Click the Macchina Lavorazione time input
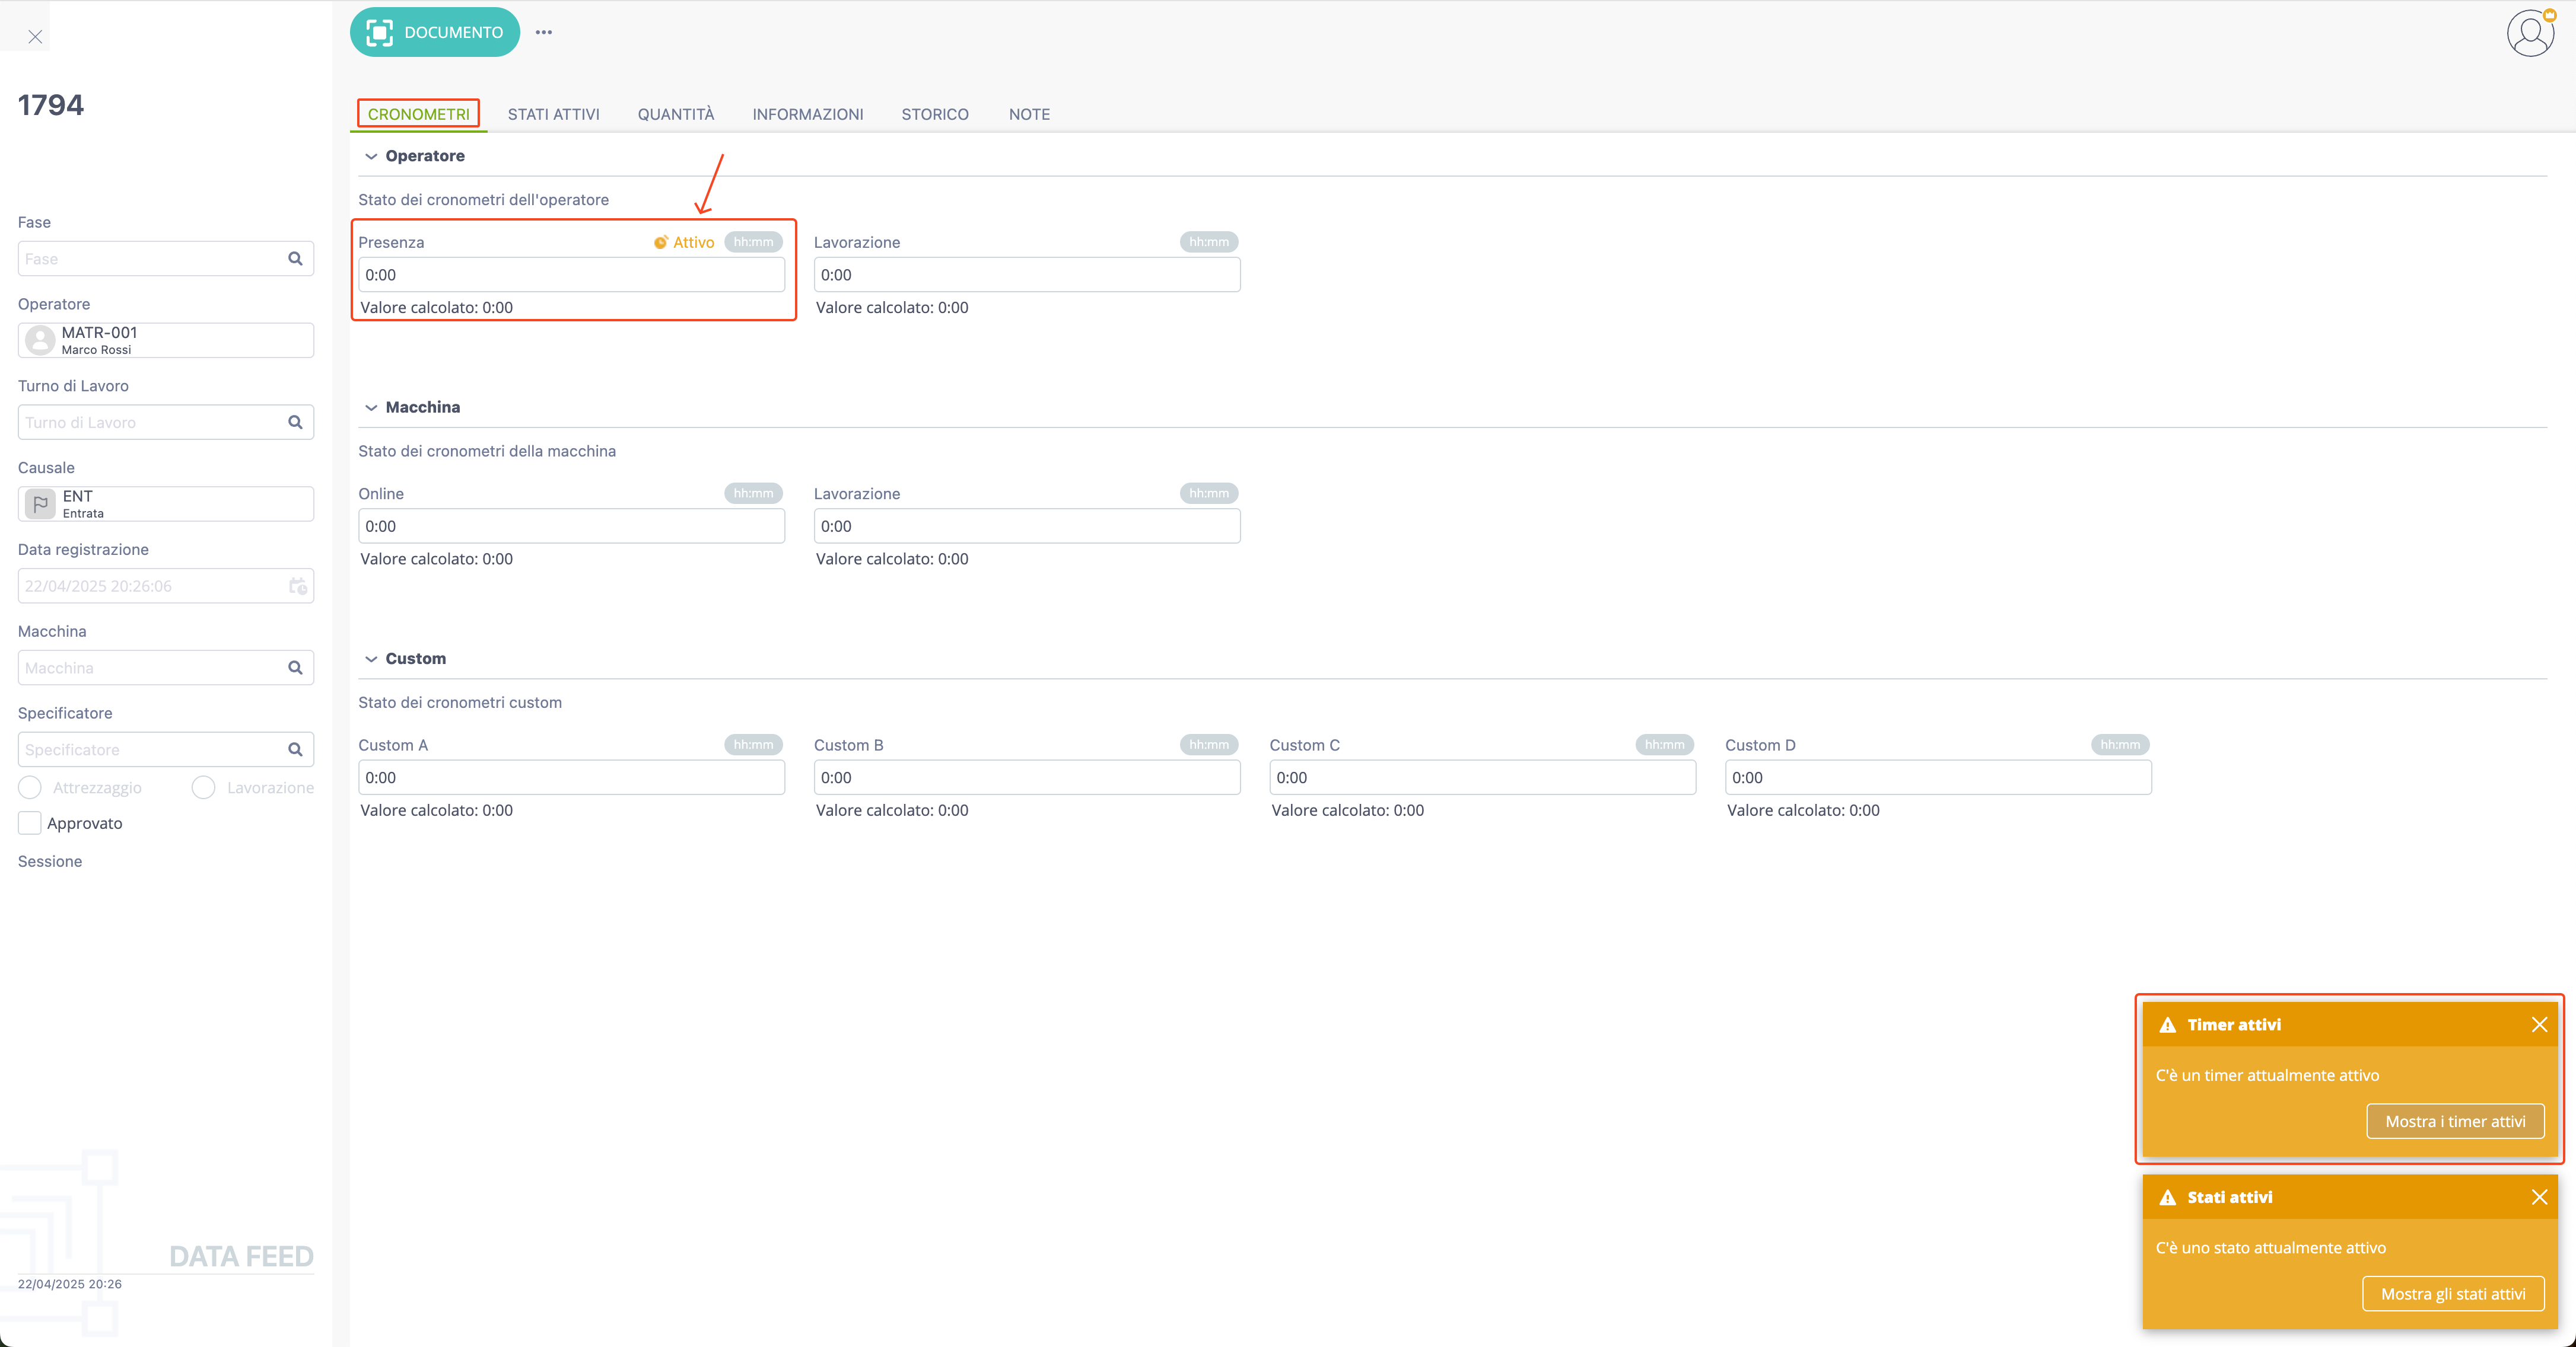The image size is (2576, 1347). pyautogui.click(x=1027, y=526)
